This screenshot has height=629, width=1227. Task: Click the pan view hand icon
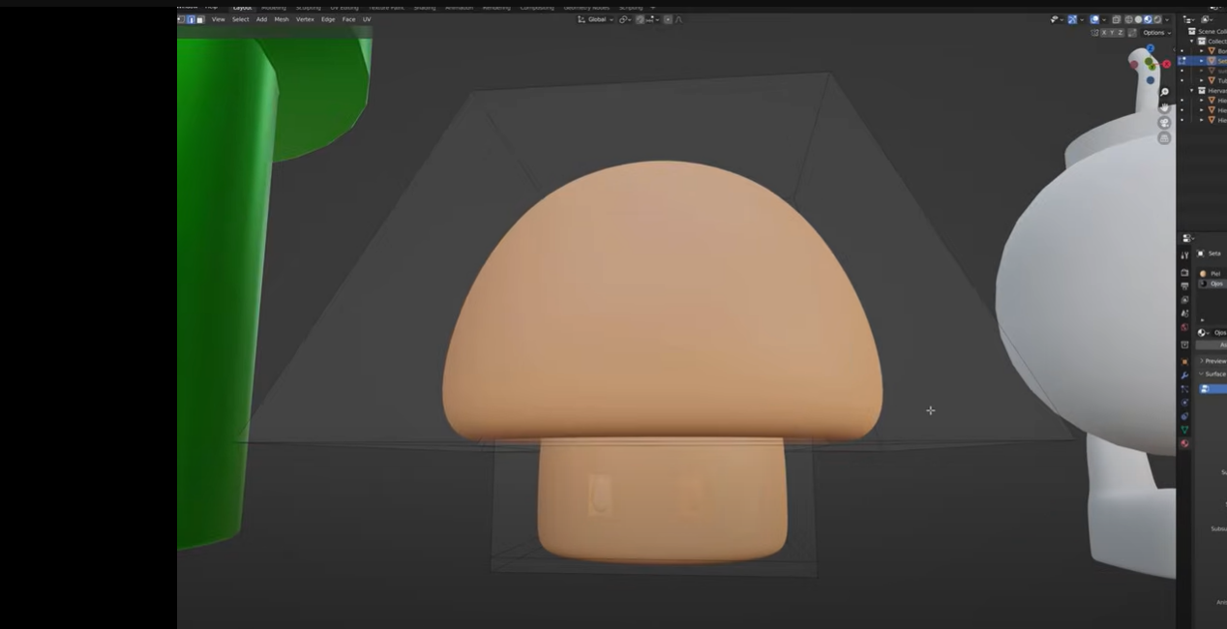pos(1164,107)
